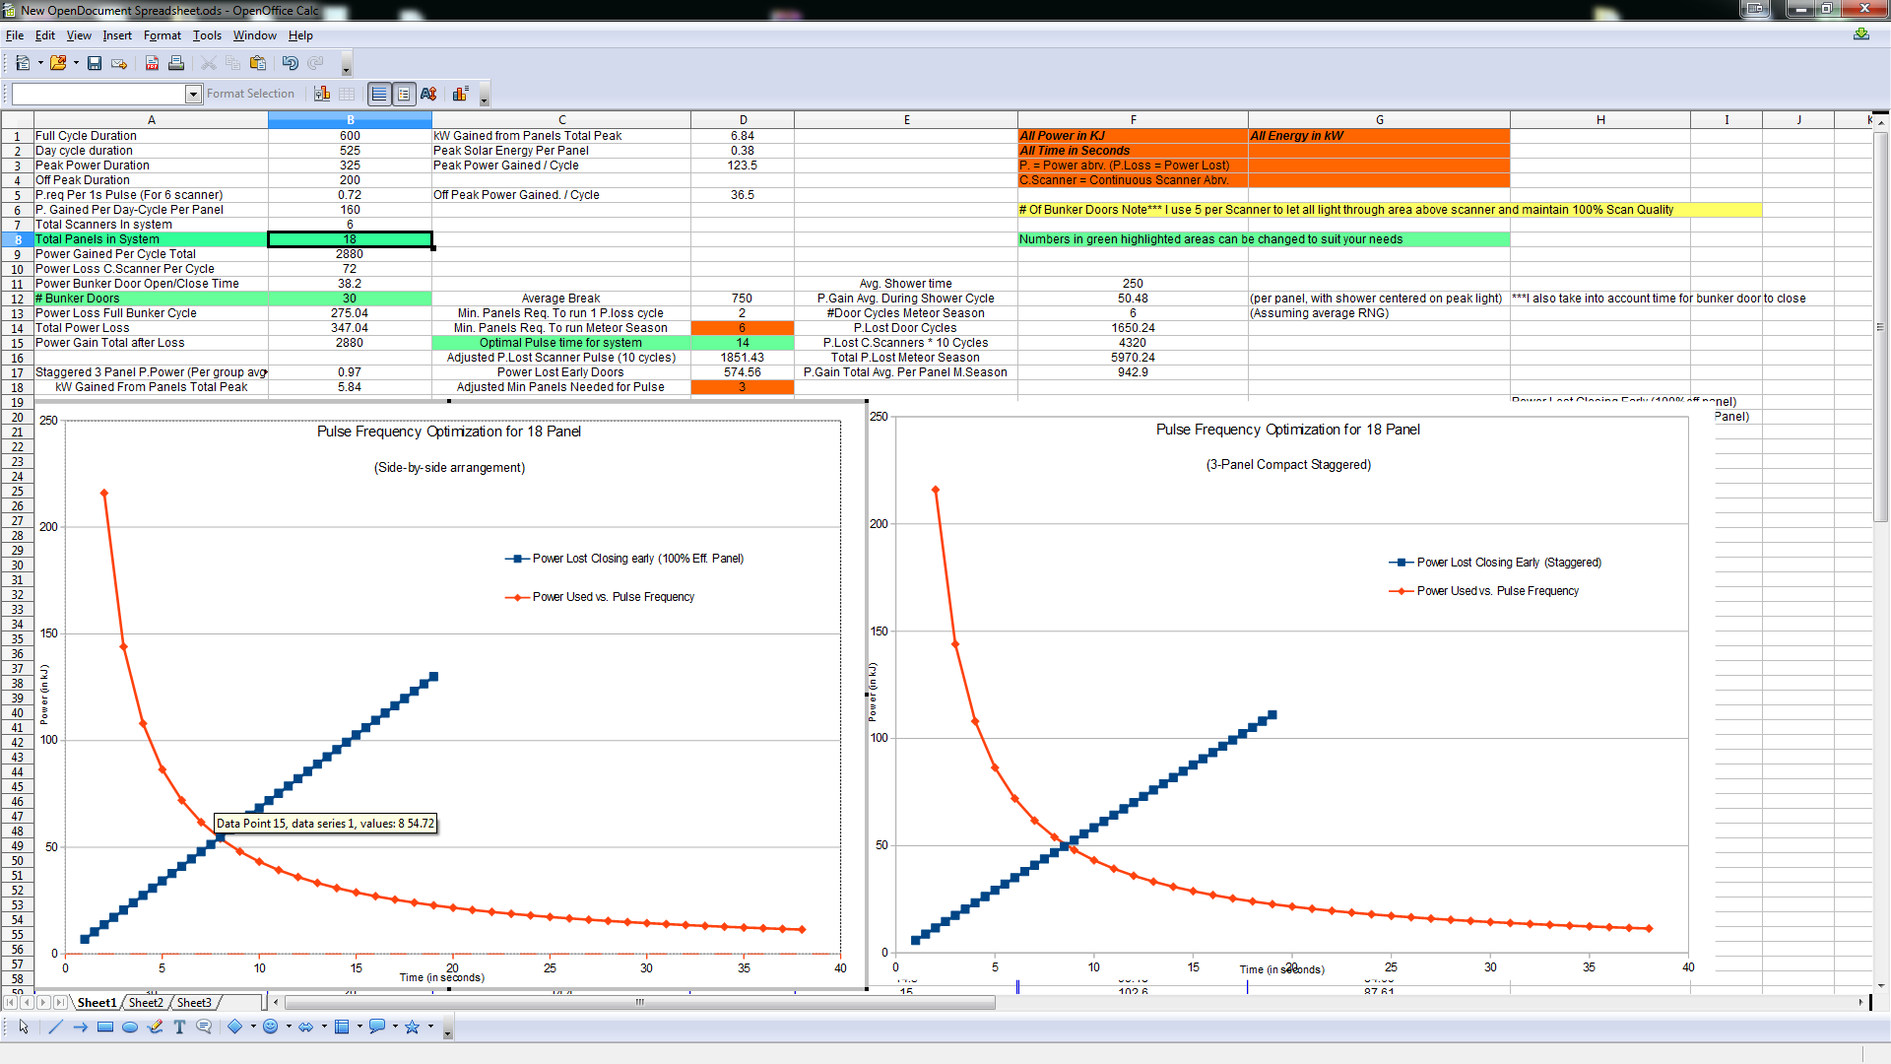Expand the Open document dropdown arrow
The image size is (1891, 1064).
76,63
